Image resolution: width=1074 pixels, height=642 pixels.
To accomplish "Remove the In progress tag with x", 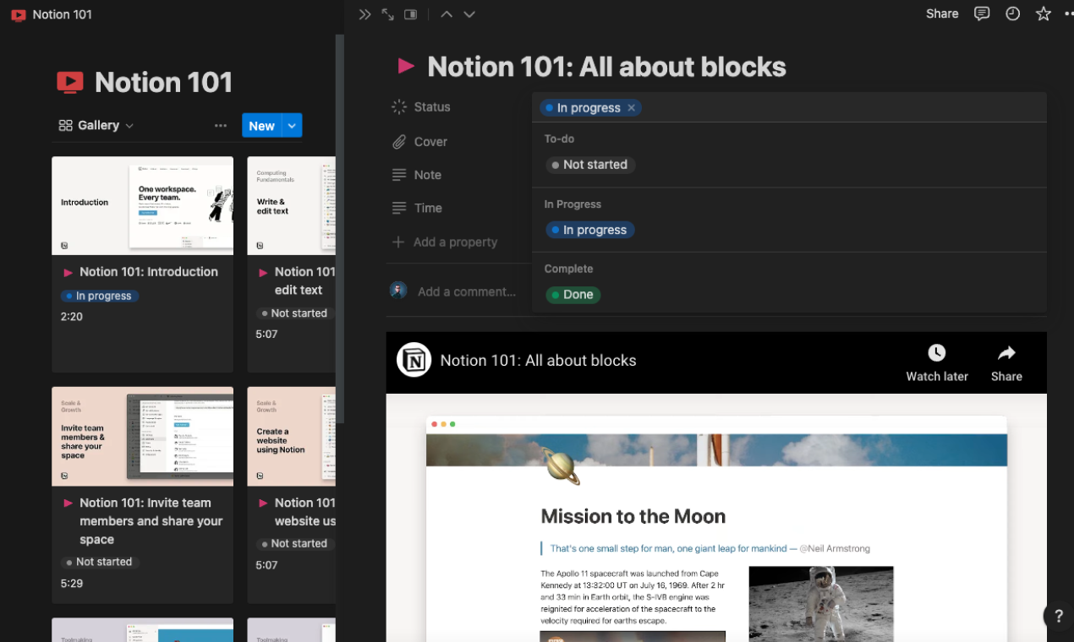I will point(631,108).
